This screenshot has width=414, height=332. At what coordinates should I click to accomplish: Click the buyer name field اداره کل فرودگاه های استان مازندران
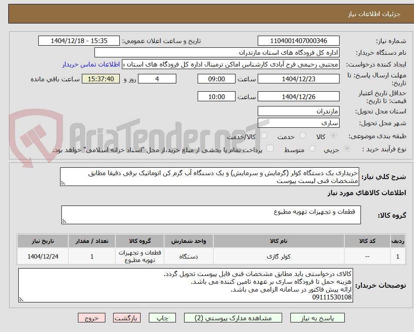(217, 53)
